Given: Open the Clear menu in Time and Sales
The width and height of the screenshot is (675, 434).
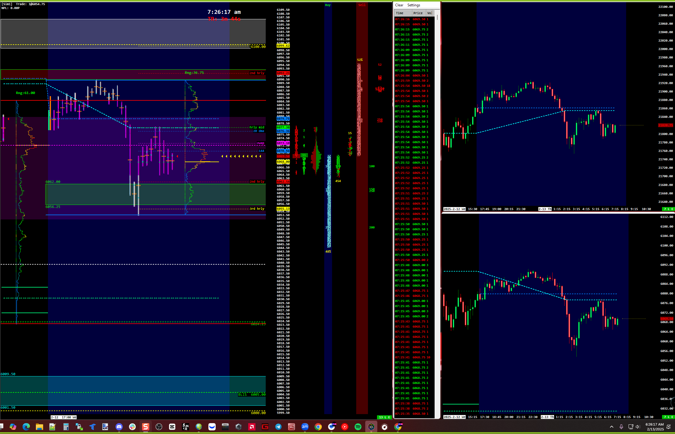Looking at the screenshot, I should pos(399,5).
